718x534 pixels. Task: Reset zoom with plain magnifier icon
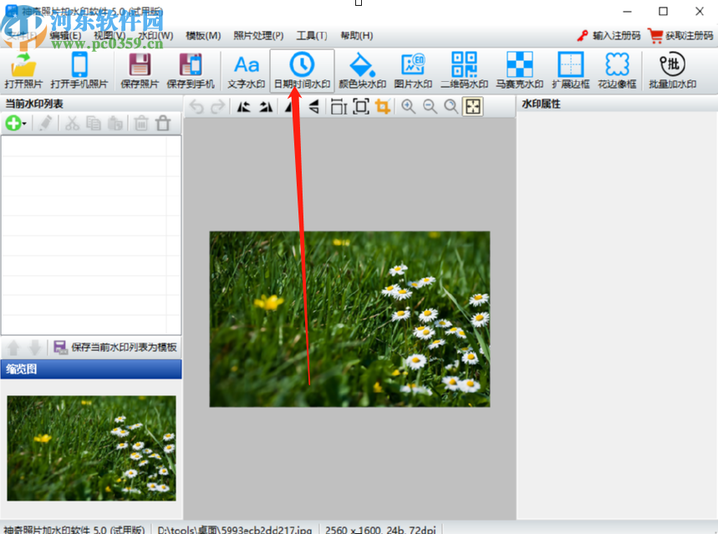(x=451, y=107)
